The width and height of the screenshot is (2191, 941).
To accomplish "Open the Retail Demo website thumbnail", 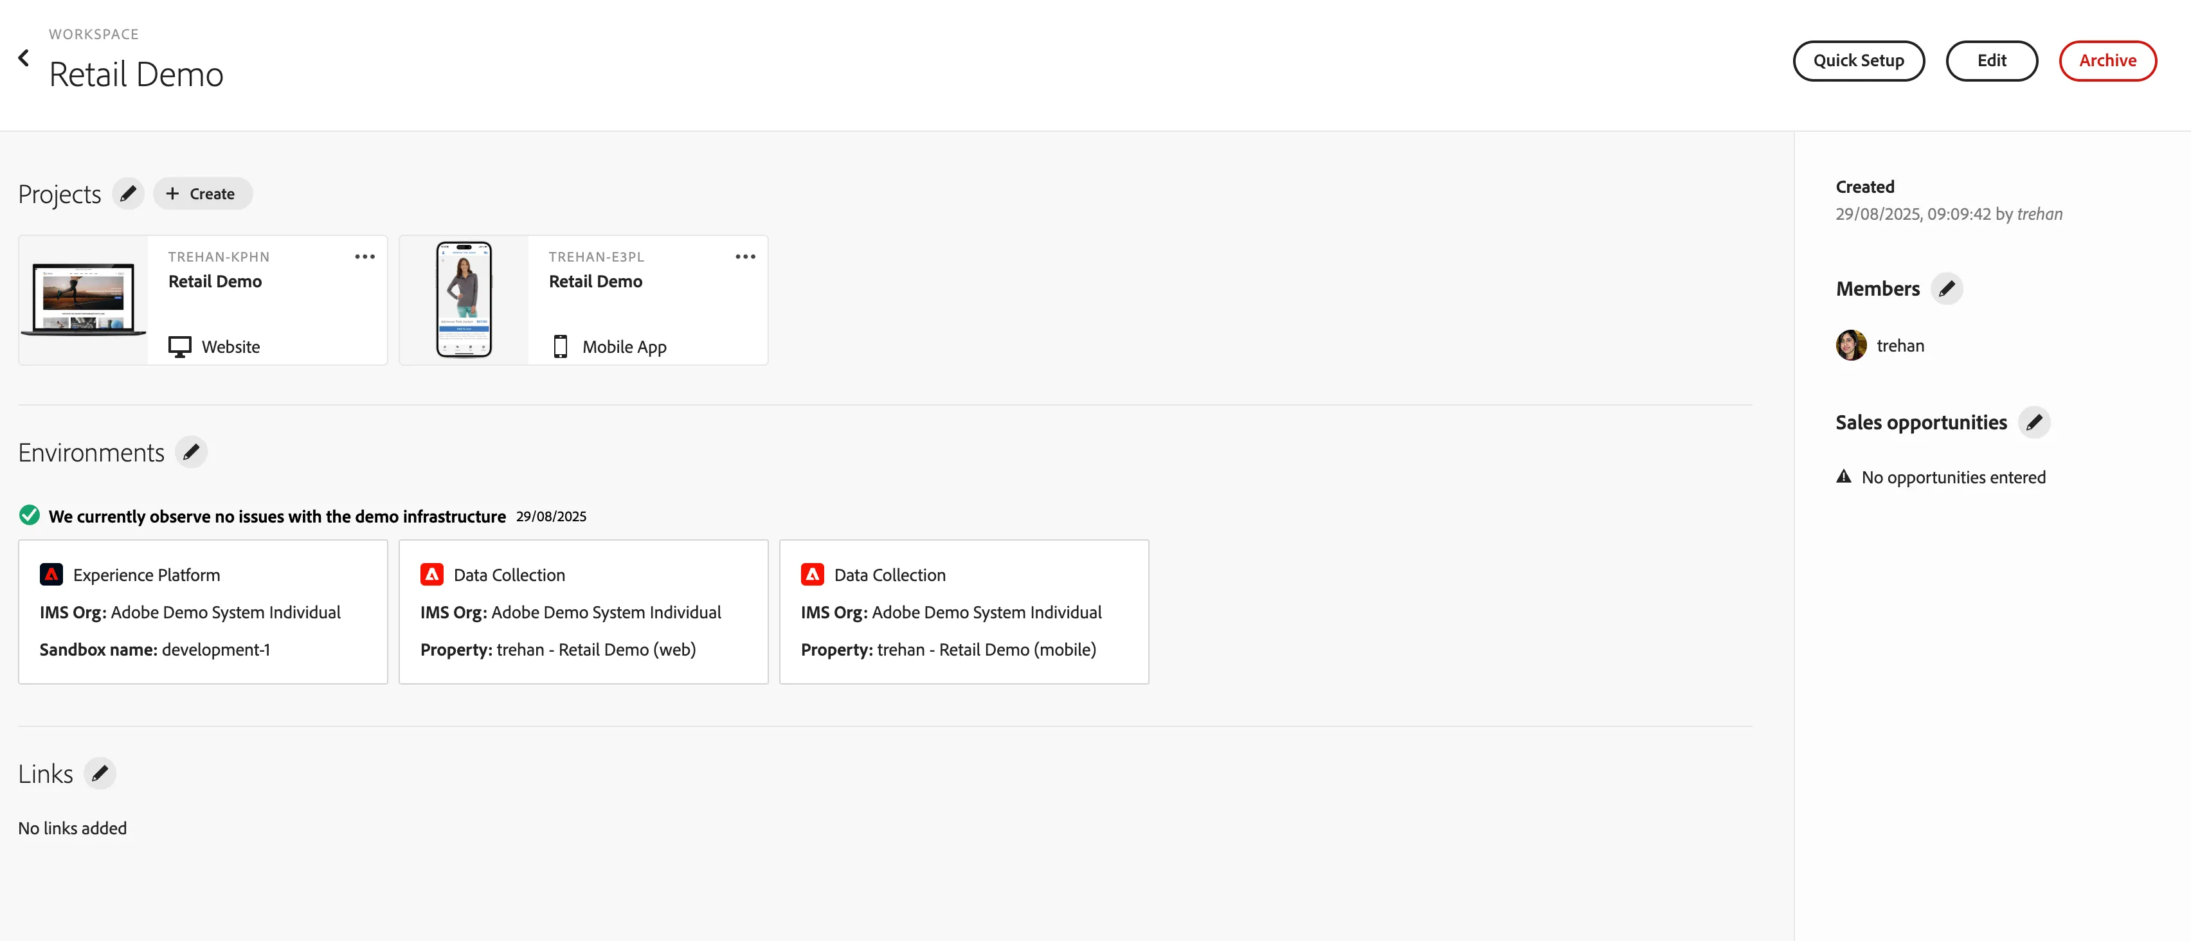I will [x=84, y=300].
